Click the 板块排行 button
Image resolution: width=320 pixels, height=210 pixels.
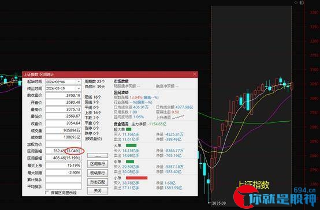[98, 173]
